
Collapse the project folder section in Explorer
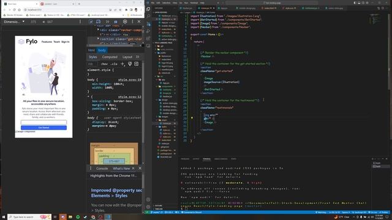(x=164, y=43)
